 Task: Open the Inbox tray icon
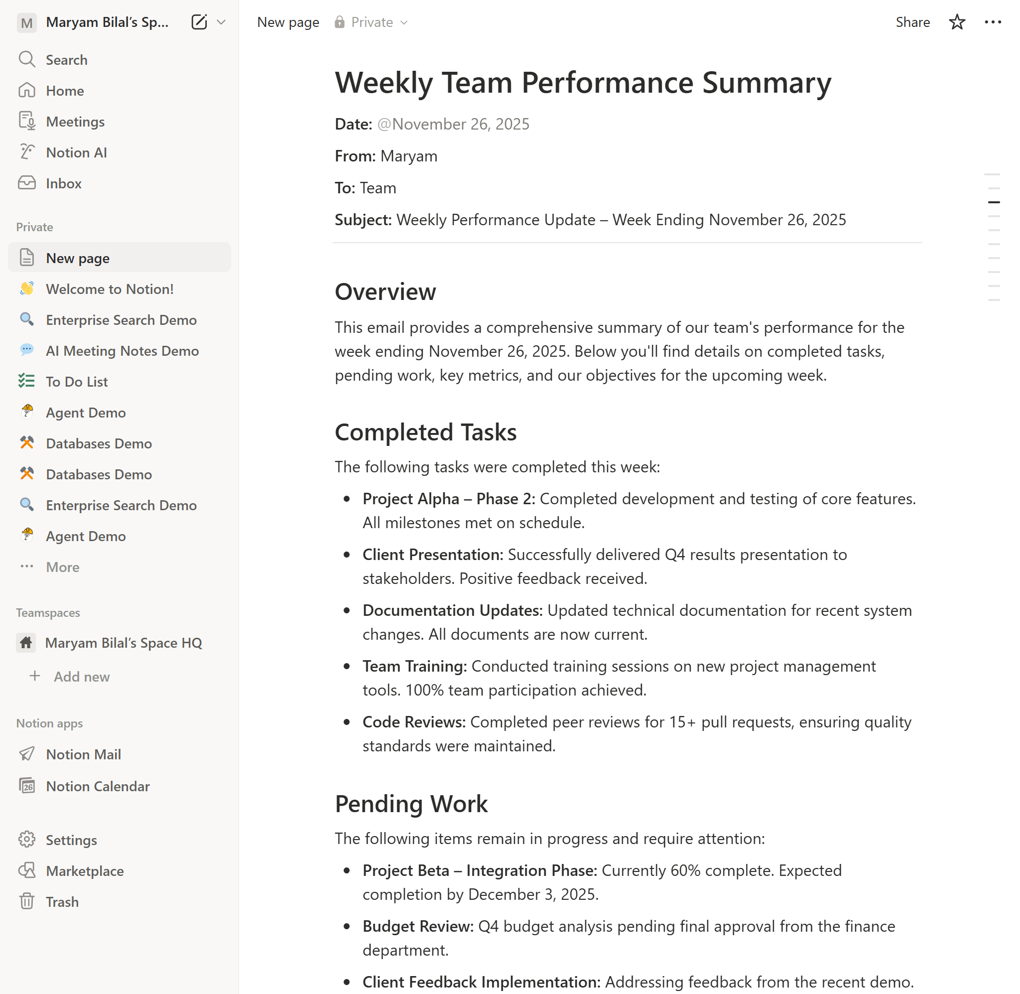[26, 183]
